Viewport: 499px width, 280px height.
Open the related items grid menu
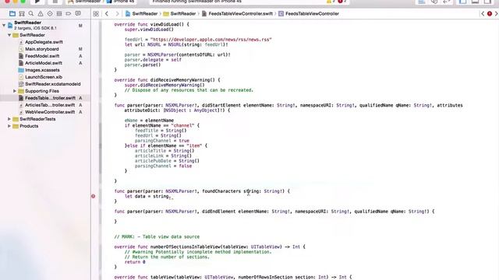point(96,14)
